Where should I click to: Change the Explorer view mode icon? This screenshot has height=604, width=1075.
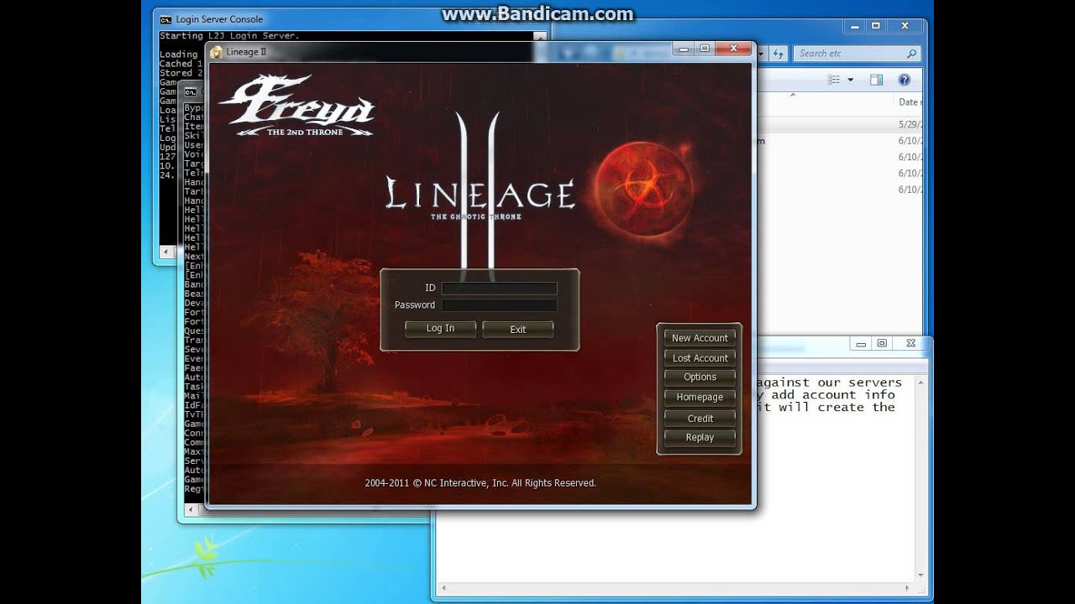click(x=834, y=80)
